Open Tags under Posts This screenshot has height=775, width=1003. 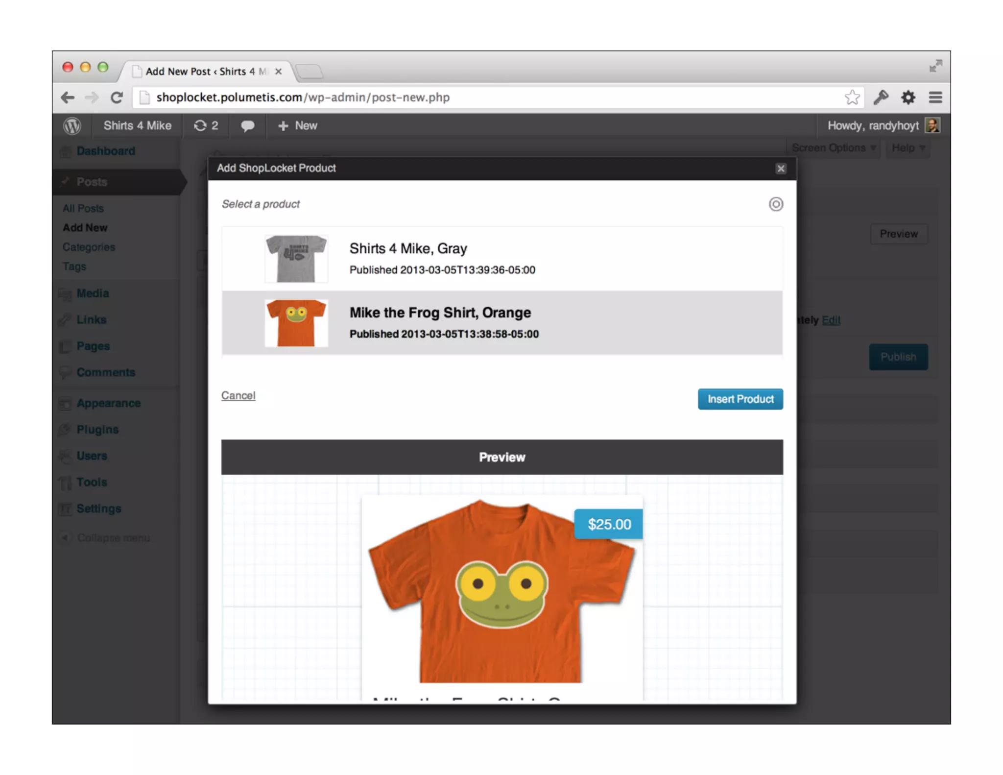click(74, 266)
